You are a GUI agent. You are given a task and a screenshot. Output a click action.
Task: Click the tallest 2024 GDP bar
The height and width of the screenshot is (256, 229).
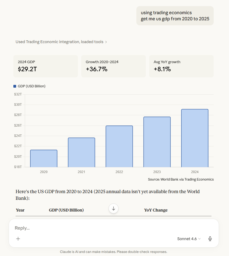coord(195,138)
